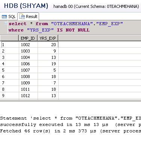Viewport: 141px width, 141px height.
Task: Click the "YRS_EXP" identifier in WHERE clause
Action: coord(40,30)
